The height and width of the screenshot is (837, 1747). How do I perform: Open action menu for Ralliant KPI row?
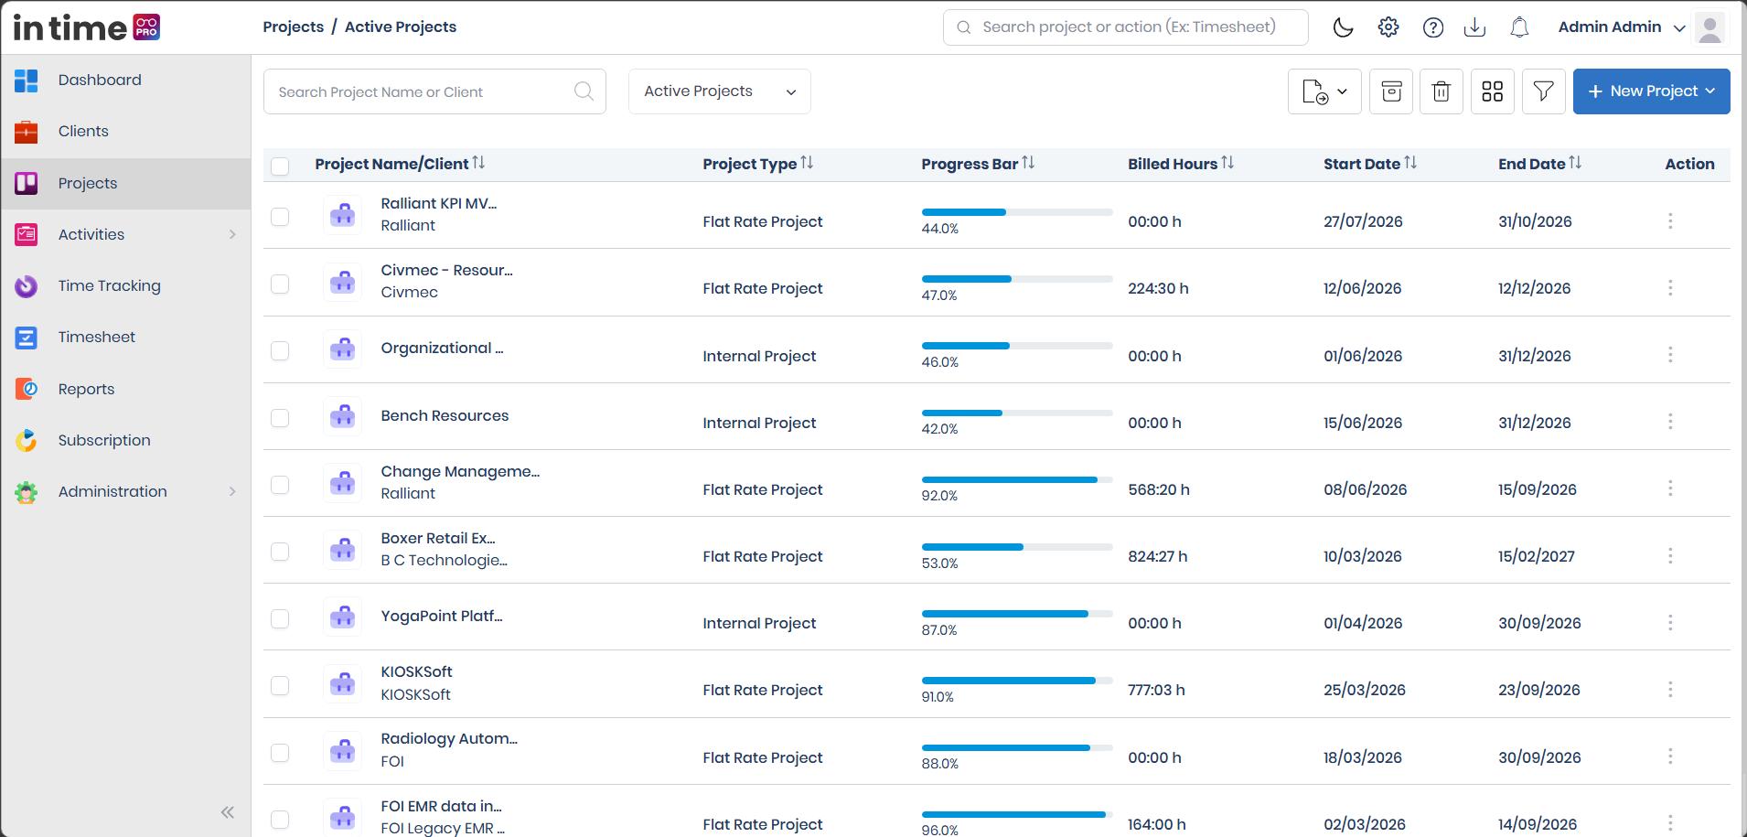point(1670,220)
